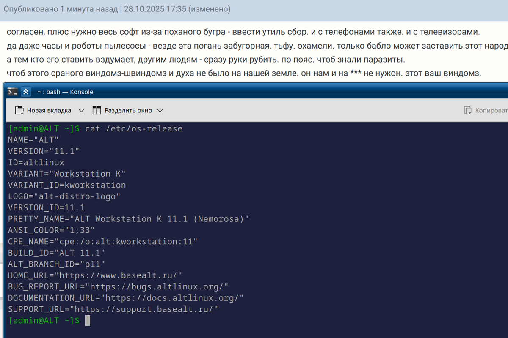
Task: Click the DOCUMENTATION_URL line in terminal
Action: coord(126,298)
